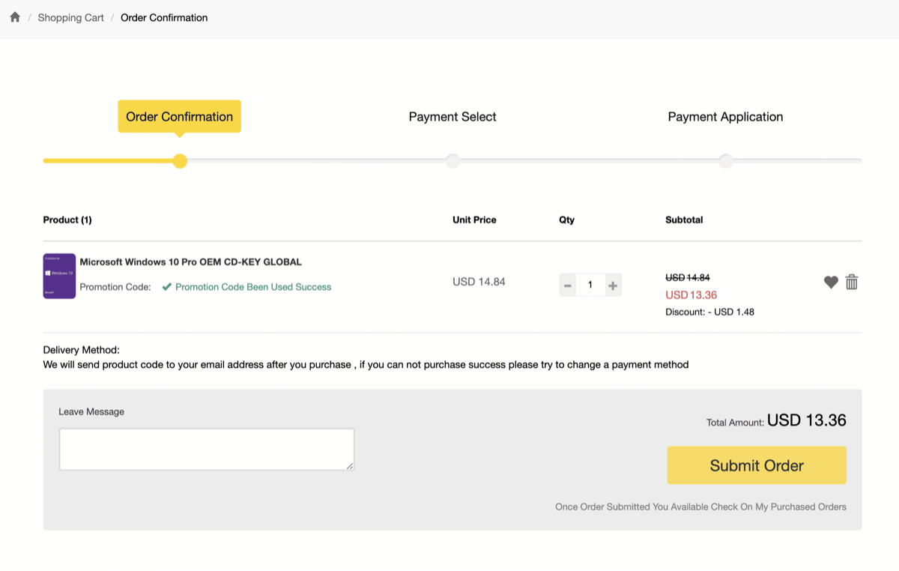Click inside the Leave Message text box

(206, 449)
